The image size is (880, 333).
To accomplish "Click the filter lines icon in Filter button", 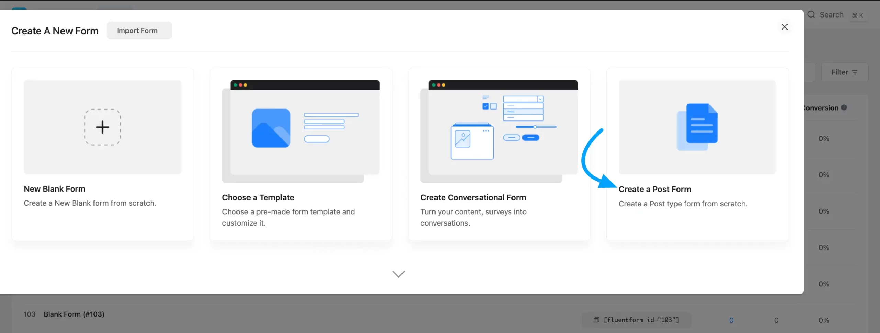I will [855, 72].
